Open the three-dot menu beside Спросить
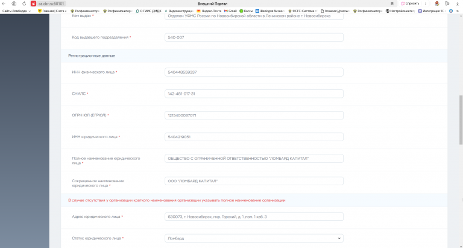The height and width of the screenshot is (248, 463). coord(426,4)
